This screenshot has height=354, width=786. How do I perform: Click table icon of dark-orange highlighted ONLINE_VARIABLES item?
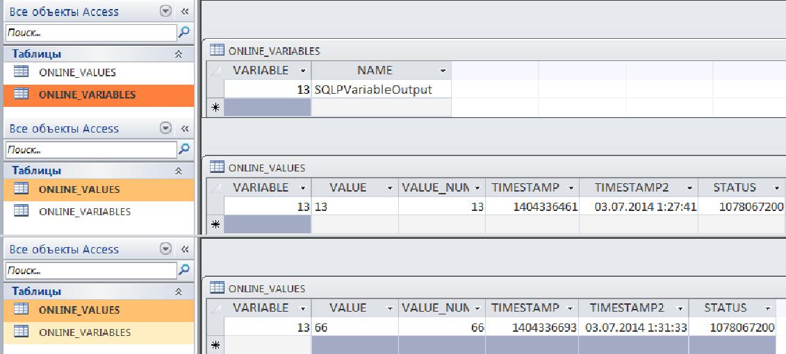[22, 94]
